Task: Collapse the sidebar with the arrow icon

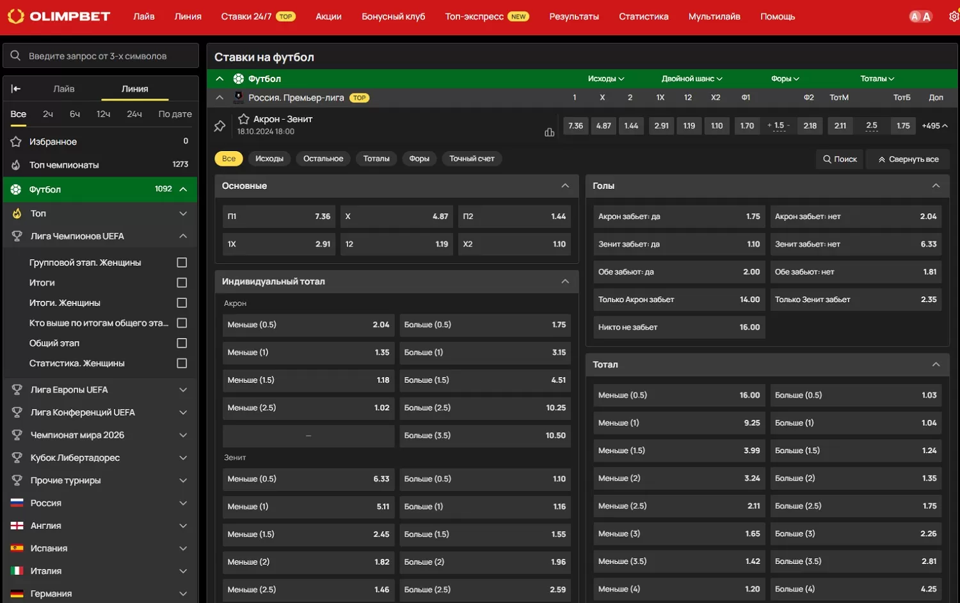Action: (x=15, y=88)
